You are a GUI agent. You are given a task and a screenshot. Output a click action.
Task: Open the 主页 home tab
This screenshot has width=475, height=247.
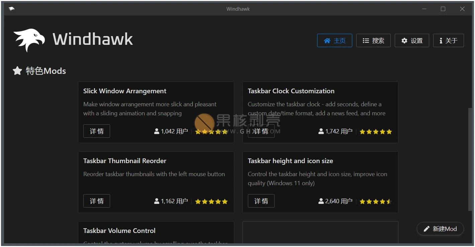pyautogui.click(x=335, y=40)
